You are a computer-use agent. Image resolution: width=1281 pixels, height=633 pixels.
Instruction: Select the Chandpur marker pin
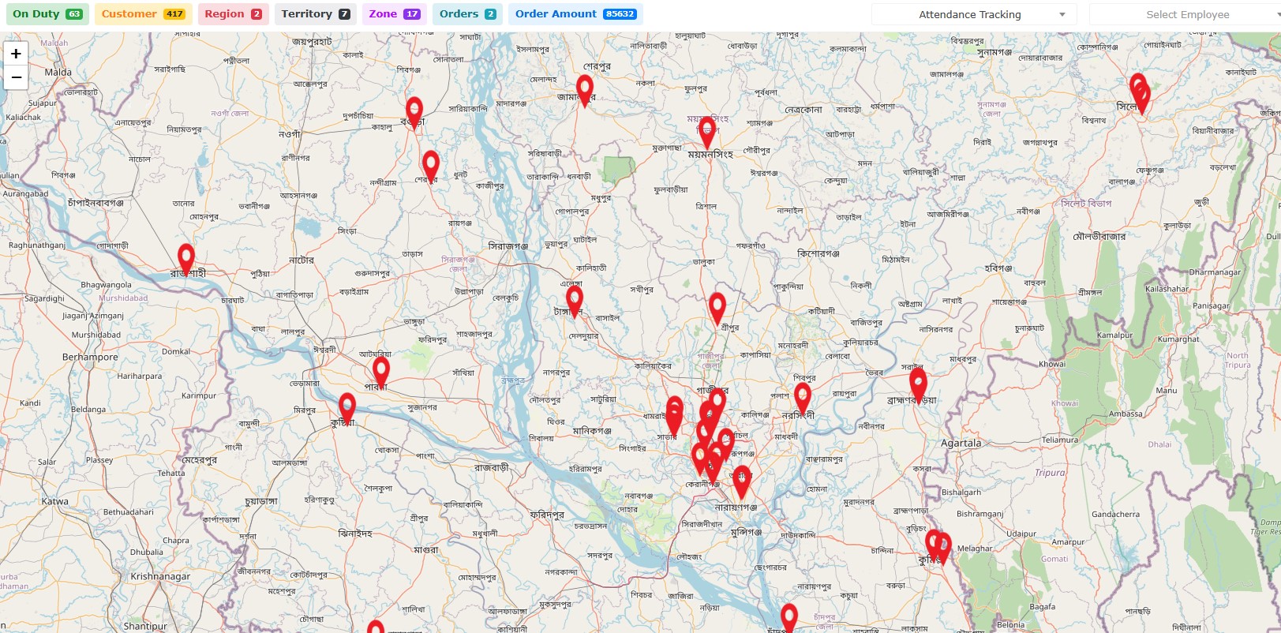(x=789, y=619)
